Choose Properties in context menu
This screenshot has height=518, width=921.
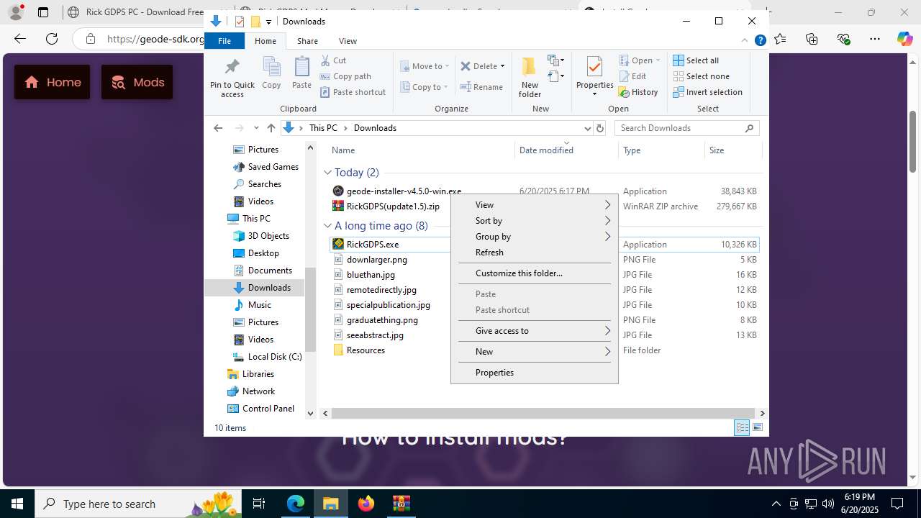(x=534, y=373)
